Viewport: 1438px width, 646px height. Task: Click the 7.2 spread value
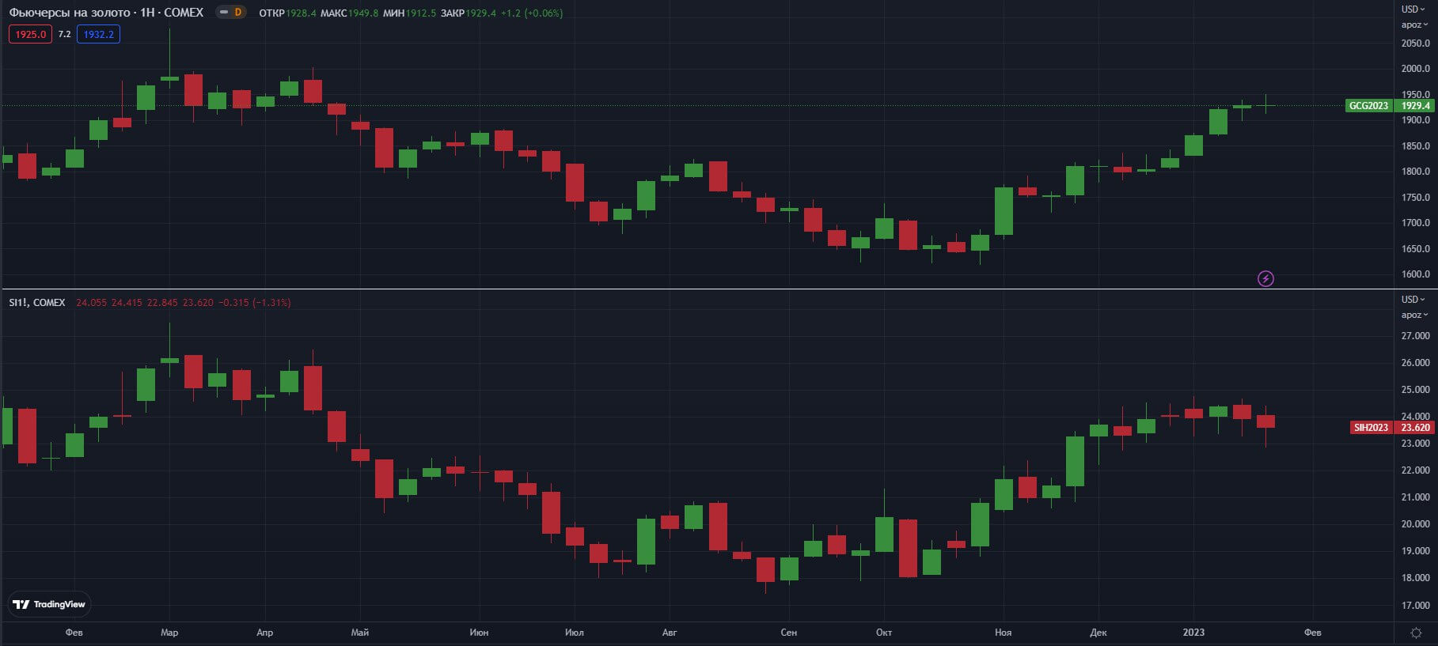64,34
